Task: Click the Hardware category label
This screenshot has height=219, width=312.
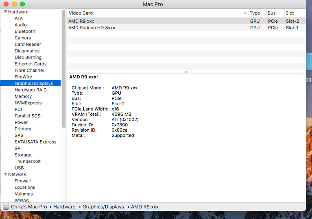Action: 18,12
